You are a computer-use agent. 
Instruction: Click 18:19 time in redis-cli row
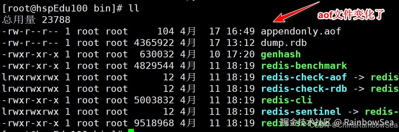[240, 100]
